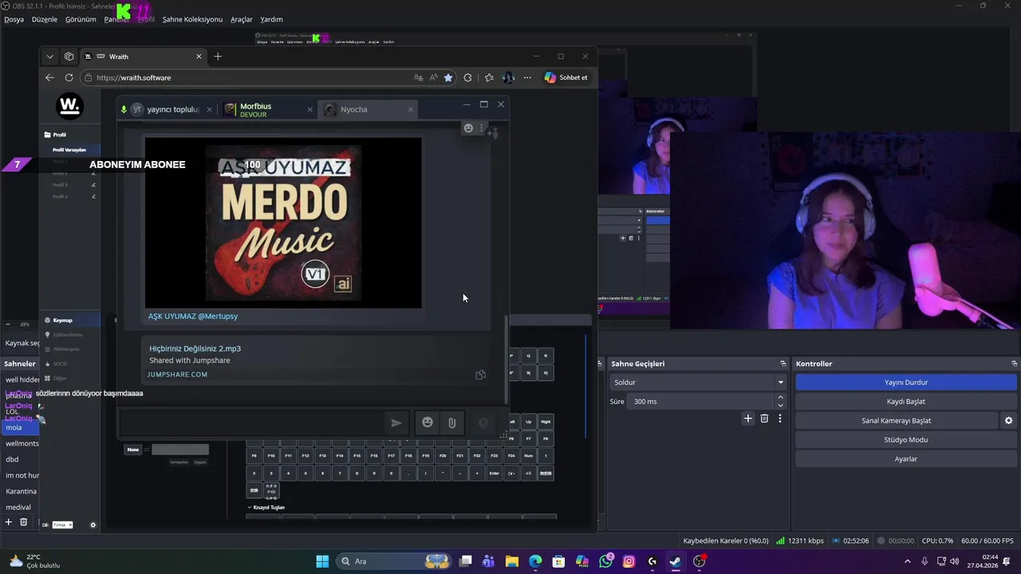Screen dimensions: 1021x574
Task: Open the tab actions dropdown in Edge
Action: [x=49, y=57]
